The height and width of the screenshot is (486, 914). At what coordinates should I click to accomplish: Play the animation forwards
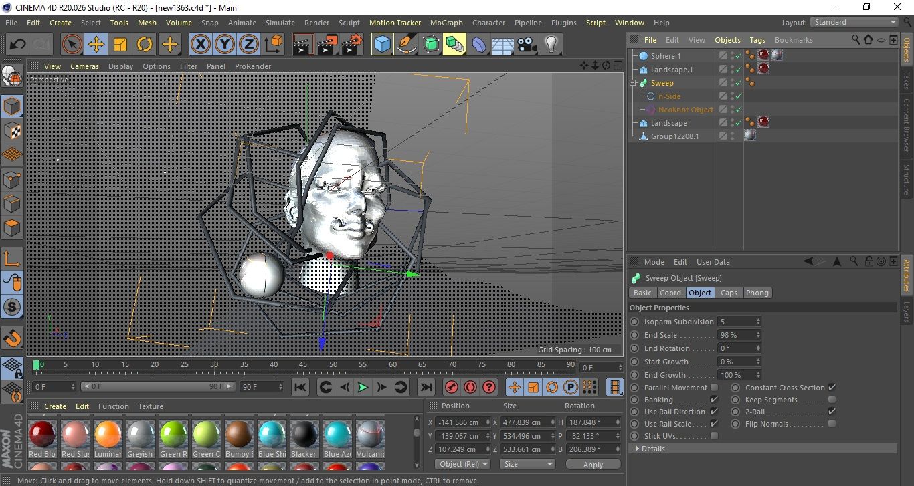[363, 387]
